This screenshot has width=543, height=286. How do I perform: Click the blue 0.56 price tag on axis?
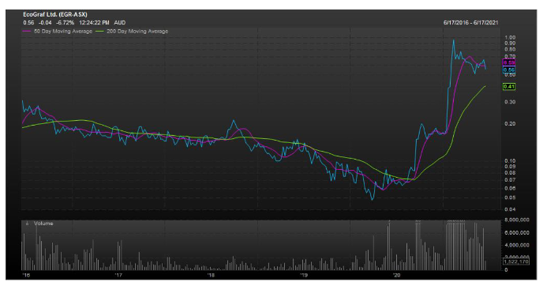click(x=509, y=70)
